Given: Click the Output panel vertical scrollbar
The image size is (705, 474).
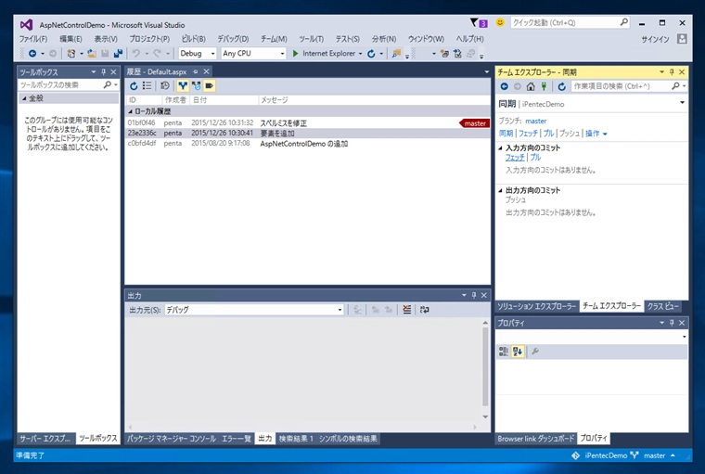Looking at the screenshot, I should coord(485,367).
